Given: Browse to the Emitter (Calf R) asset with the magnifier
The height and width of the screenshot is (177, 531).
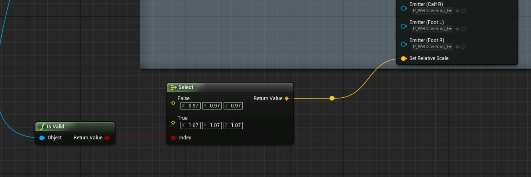Looking at the screenshot, I should (464, 11).
